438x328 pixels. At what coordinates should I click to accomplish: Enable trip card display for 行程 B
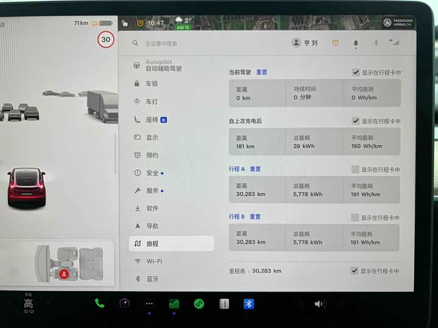[355, 217]
